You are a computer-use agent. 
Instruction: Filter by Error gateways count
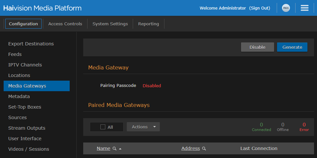coord(304,127)
